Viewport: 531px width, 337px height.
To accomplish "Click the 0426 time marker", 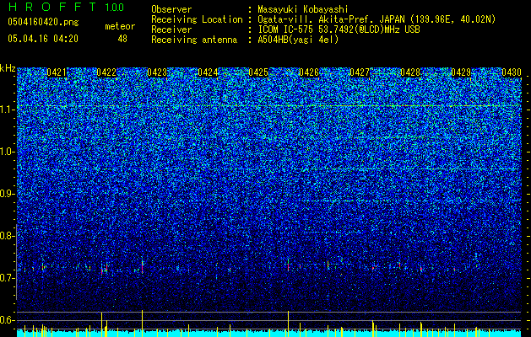I will (309, 72).
